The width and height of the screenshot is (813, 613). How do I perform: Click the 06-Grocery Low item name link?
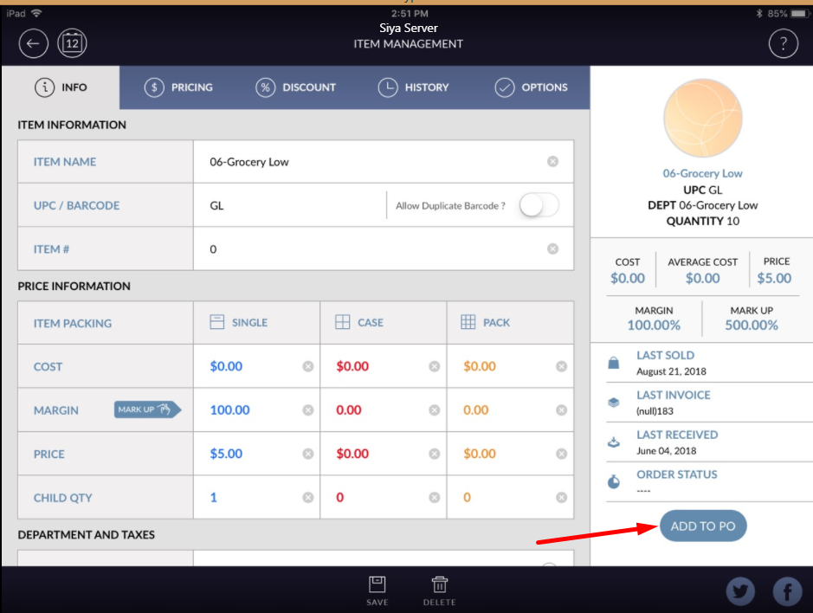click(x=702, y=173)
